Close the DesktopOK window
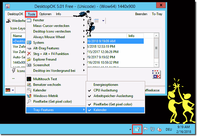197x136 pixels. (161, 5)
